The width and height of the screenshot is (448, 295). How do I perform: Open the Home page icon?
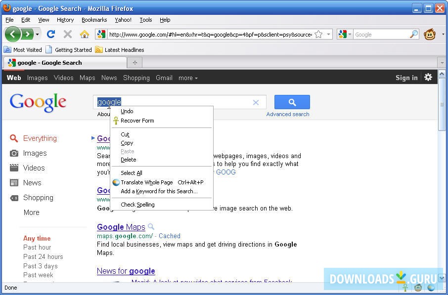coord(84,34)
